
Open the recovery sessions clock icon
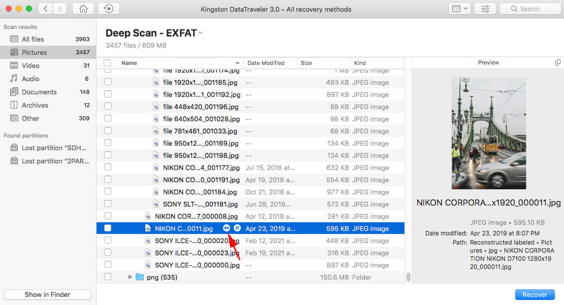tap(109, 9)
